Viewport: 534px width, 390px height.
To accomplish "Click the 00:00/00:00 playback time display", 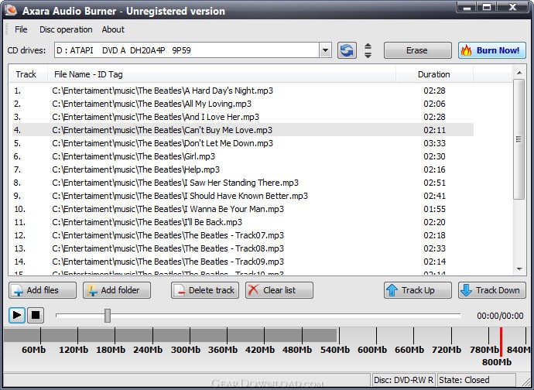I will [x=500, y=316].
